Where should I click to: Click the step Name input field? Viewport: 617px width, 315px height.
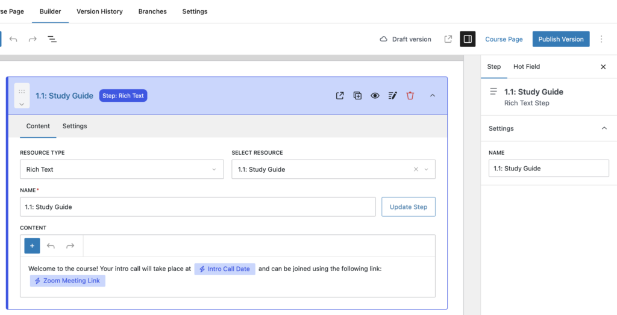click(198, 207)
